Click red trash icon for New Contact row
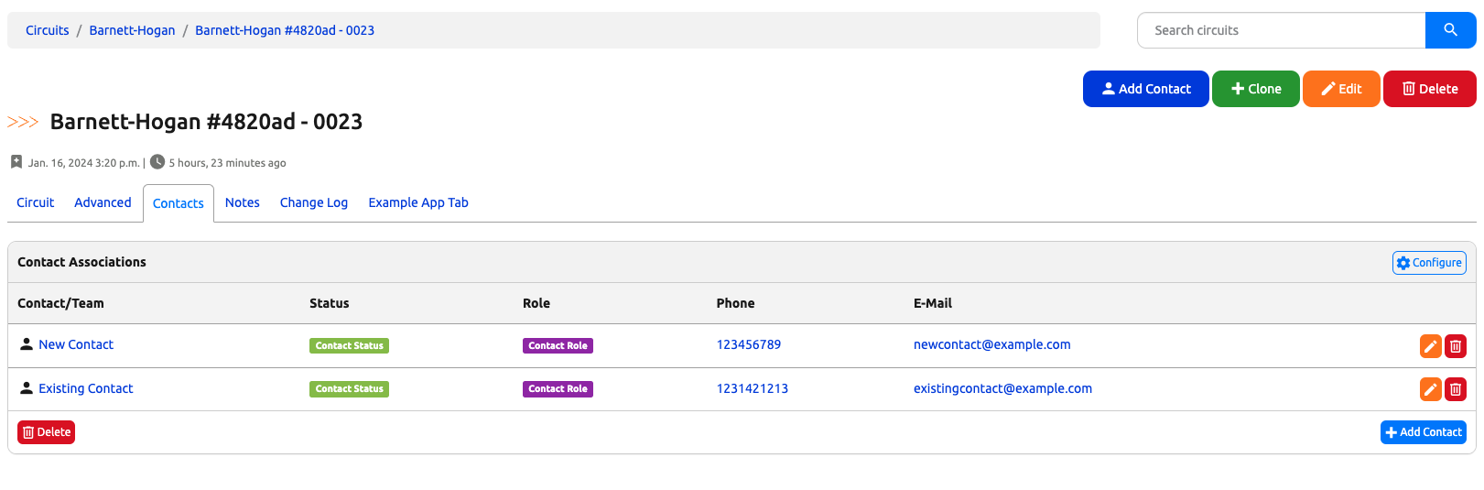The height and width of the screenshot is (490, 1484). coord(1455,346)
